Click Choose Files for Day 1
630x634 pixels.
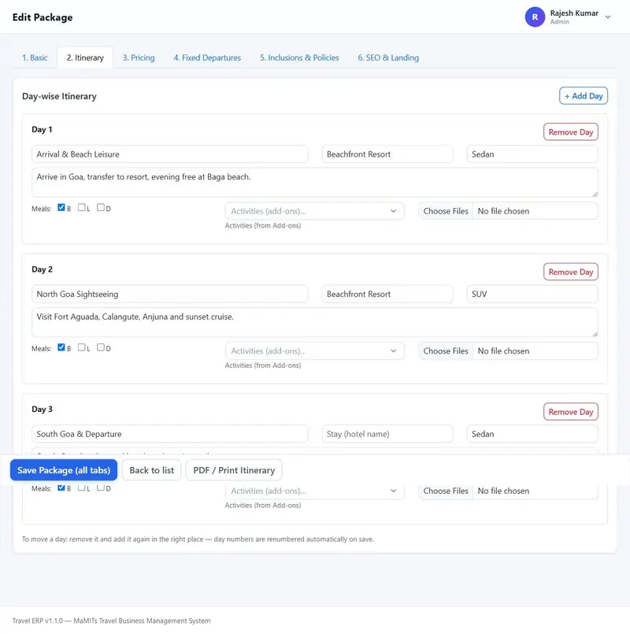coord(446,211)
